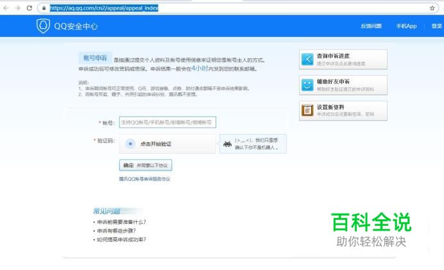444x270 pixels.
Task: Open FAQ 申诉有哪些步骤？
Action: pos(116,231)
